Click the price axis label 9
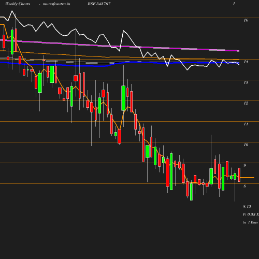 [x=244, y=165]
